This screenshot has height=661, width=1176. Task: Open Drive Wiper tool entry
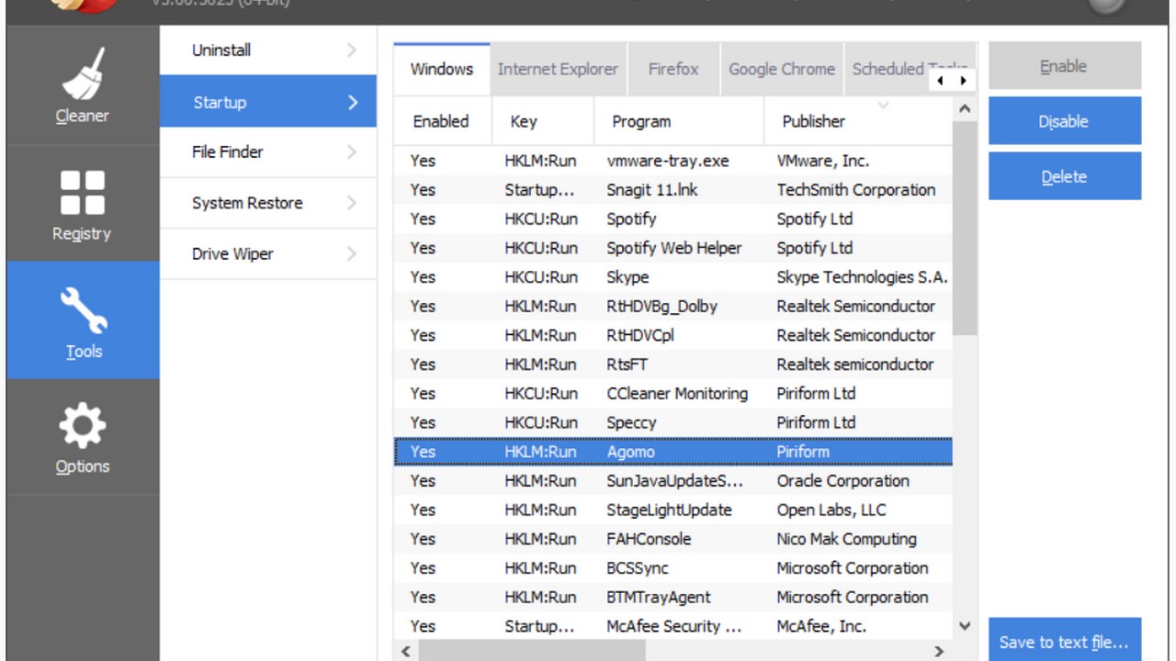click(268, 254)
